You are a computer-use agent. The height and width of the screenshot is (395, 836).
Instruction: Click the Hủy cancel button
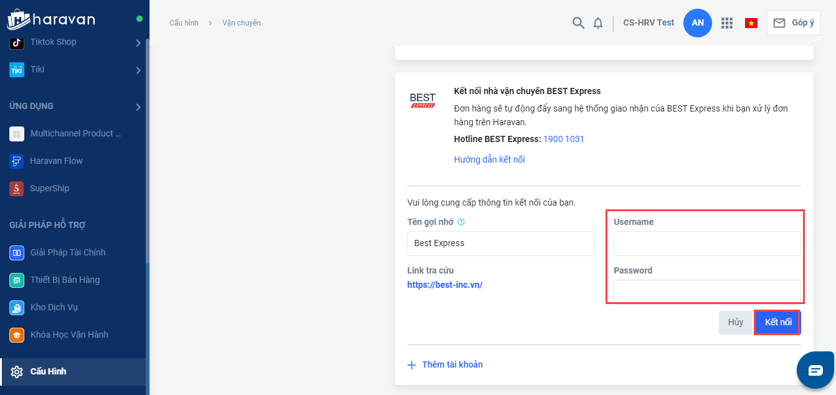pos(736,323)
